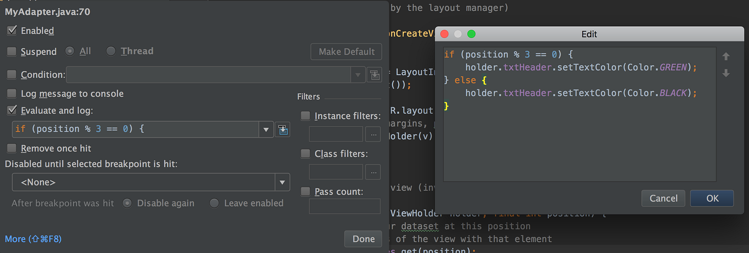Uncheck the Enabled checkbox
The width and height of the screenshot is (749, 253).
point(12,30)
